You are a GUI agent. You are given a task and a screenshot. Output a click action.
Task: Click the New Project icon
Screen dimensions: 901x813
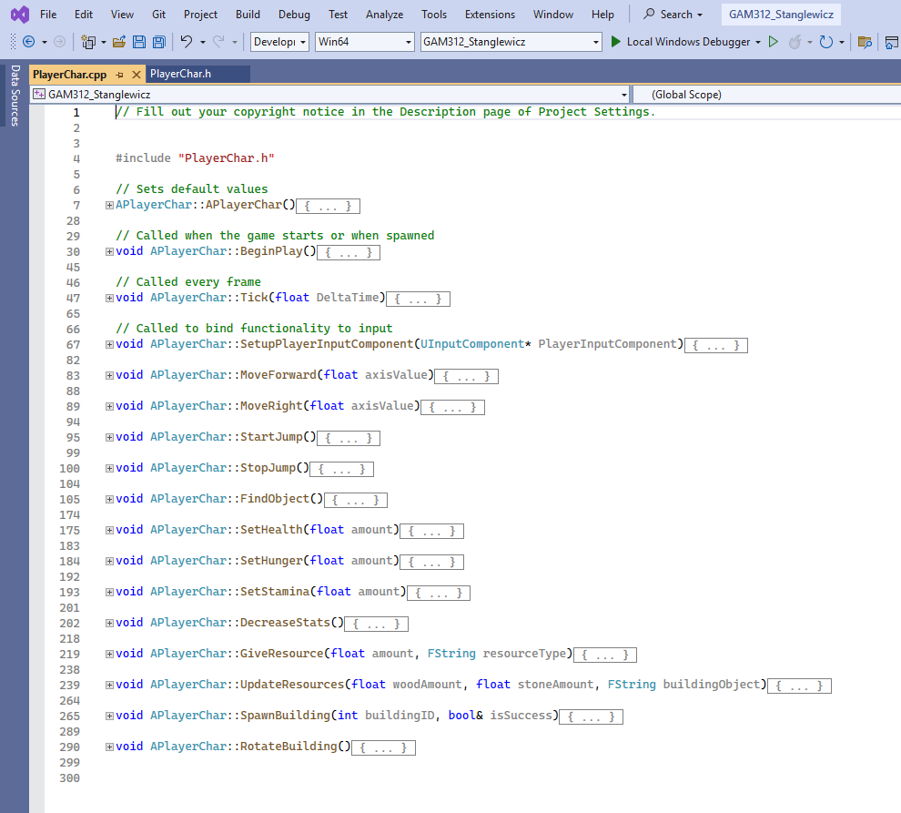click(88, 41)
